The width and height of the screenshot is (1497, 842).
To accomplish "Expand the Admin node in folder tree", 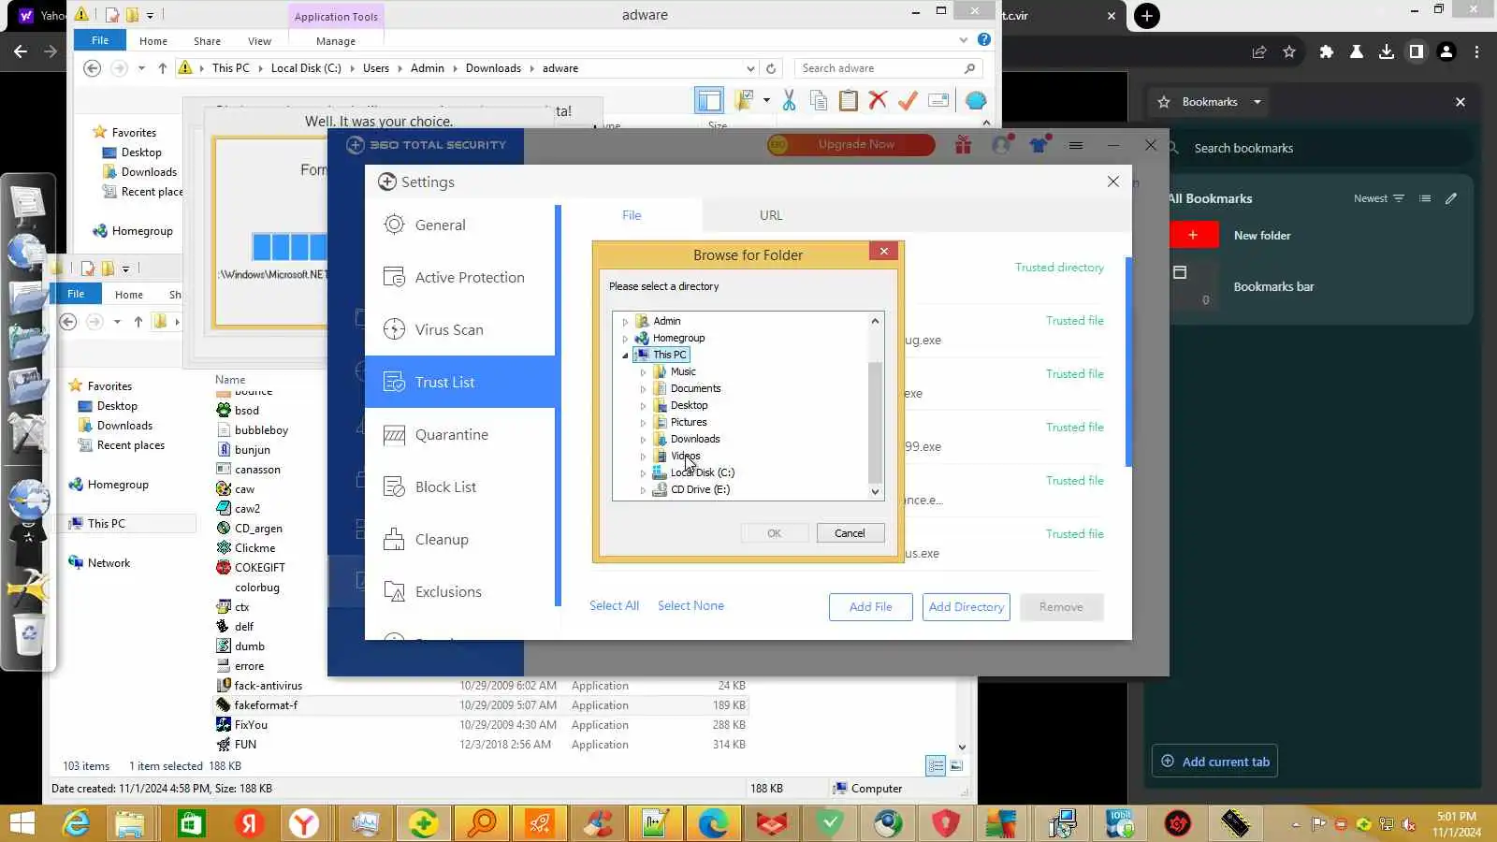I will click(x=626, y=322).
